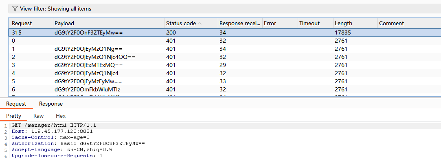The width and height of the screenshot is (441, 158).
Task: Select the Raw view tab
Action: point(39,116)
